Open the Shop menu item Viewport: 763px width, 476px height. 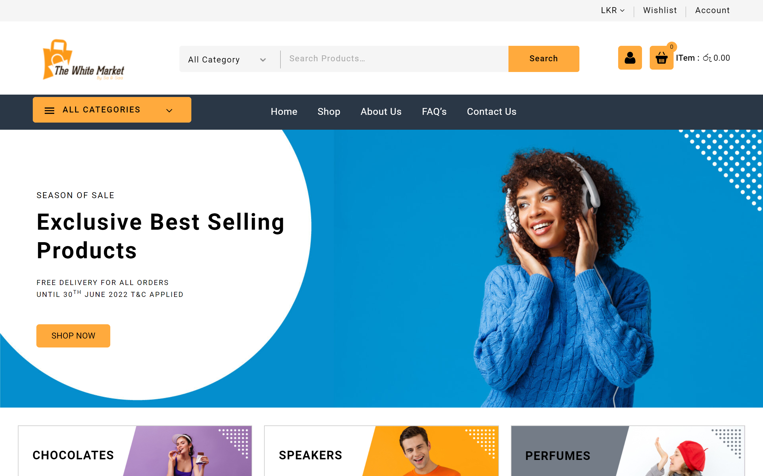pos(329,112)
